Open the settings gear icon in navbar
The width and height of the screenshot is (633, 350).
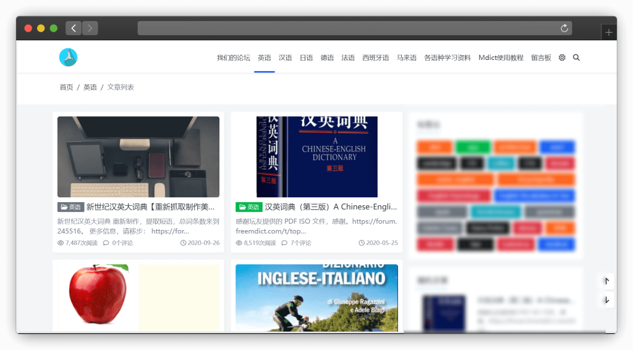(562, 58)
